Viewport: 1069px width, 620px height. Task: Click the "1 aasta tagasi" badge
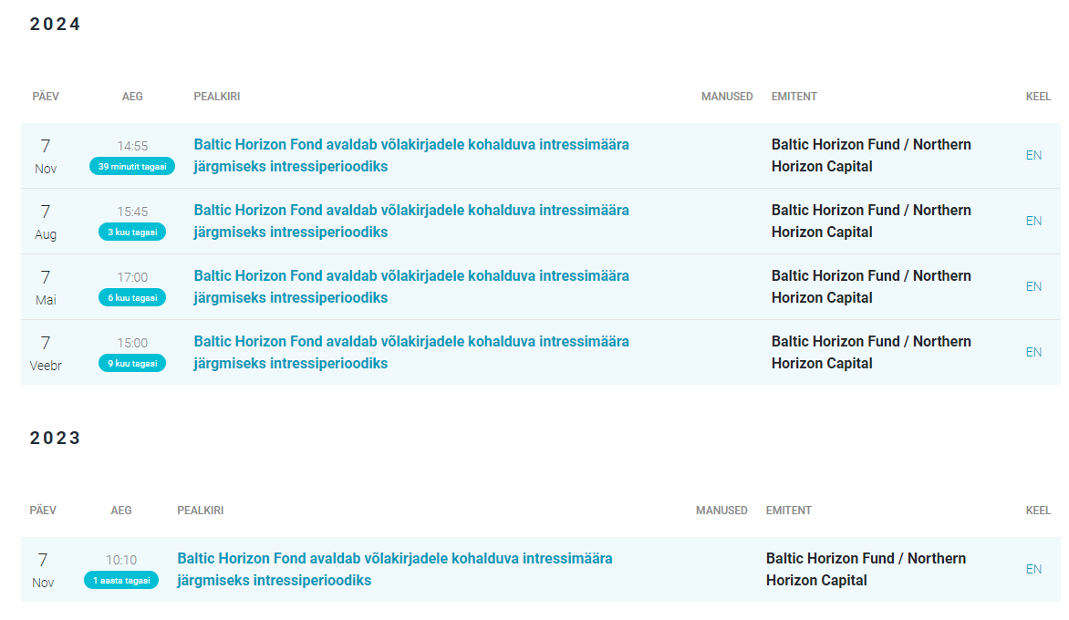pyautogui.click(x=121, y=580)
